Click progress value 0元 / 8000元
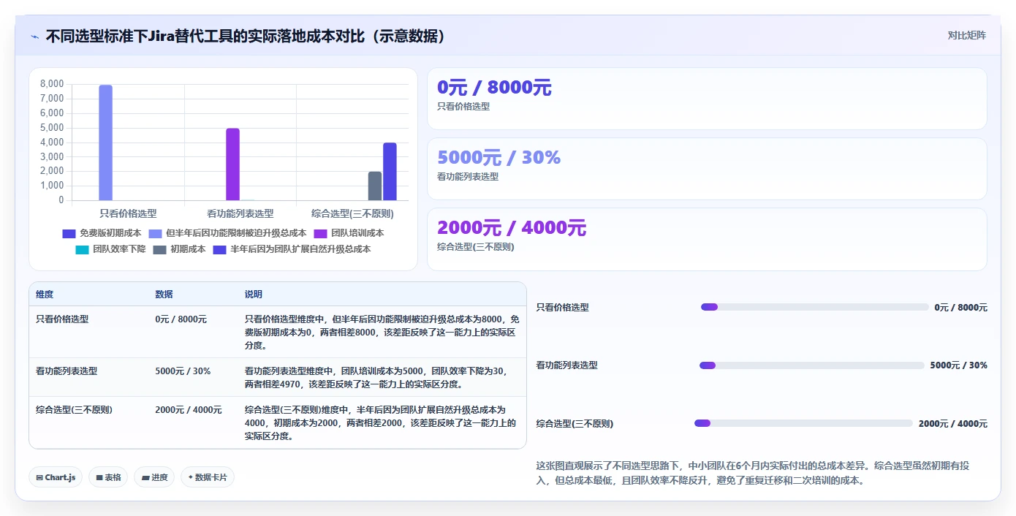The width and height of the screenshot is (1016, 516). 960,308
